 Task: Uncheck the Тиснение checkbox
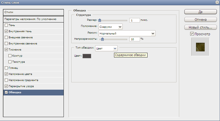click(x=6, y=50)
